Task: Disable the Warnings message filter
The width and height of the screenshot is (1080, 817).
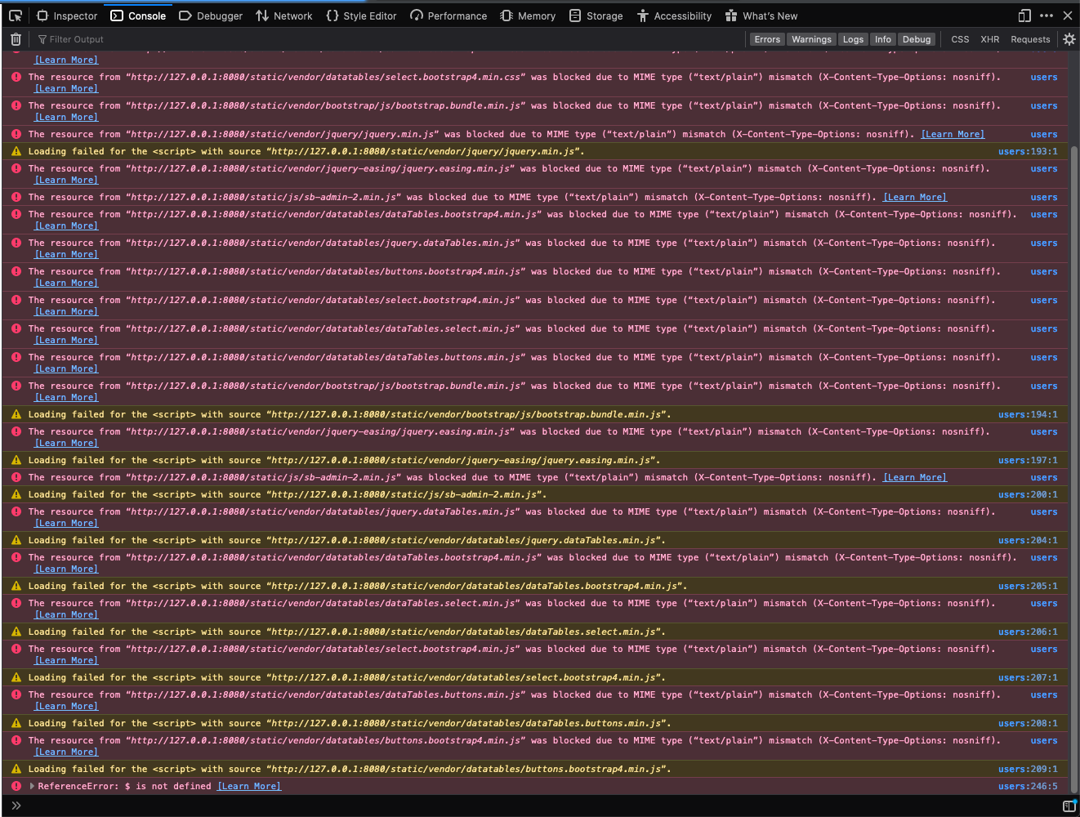Action: click(811, 38)
